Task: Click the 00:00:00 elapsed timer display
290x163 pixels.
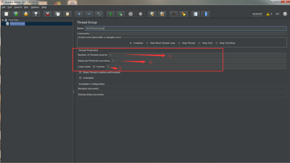Action: (x=257, y=14)
